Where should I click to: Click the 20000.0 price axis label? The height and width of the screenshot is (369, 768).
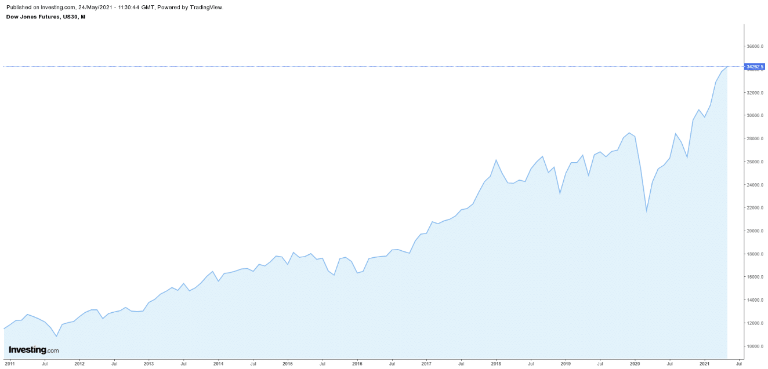pos(755,231)
